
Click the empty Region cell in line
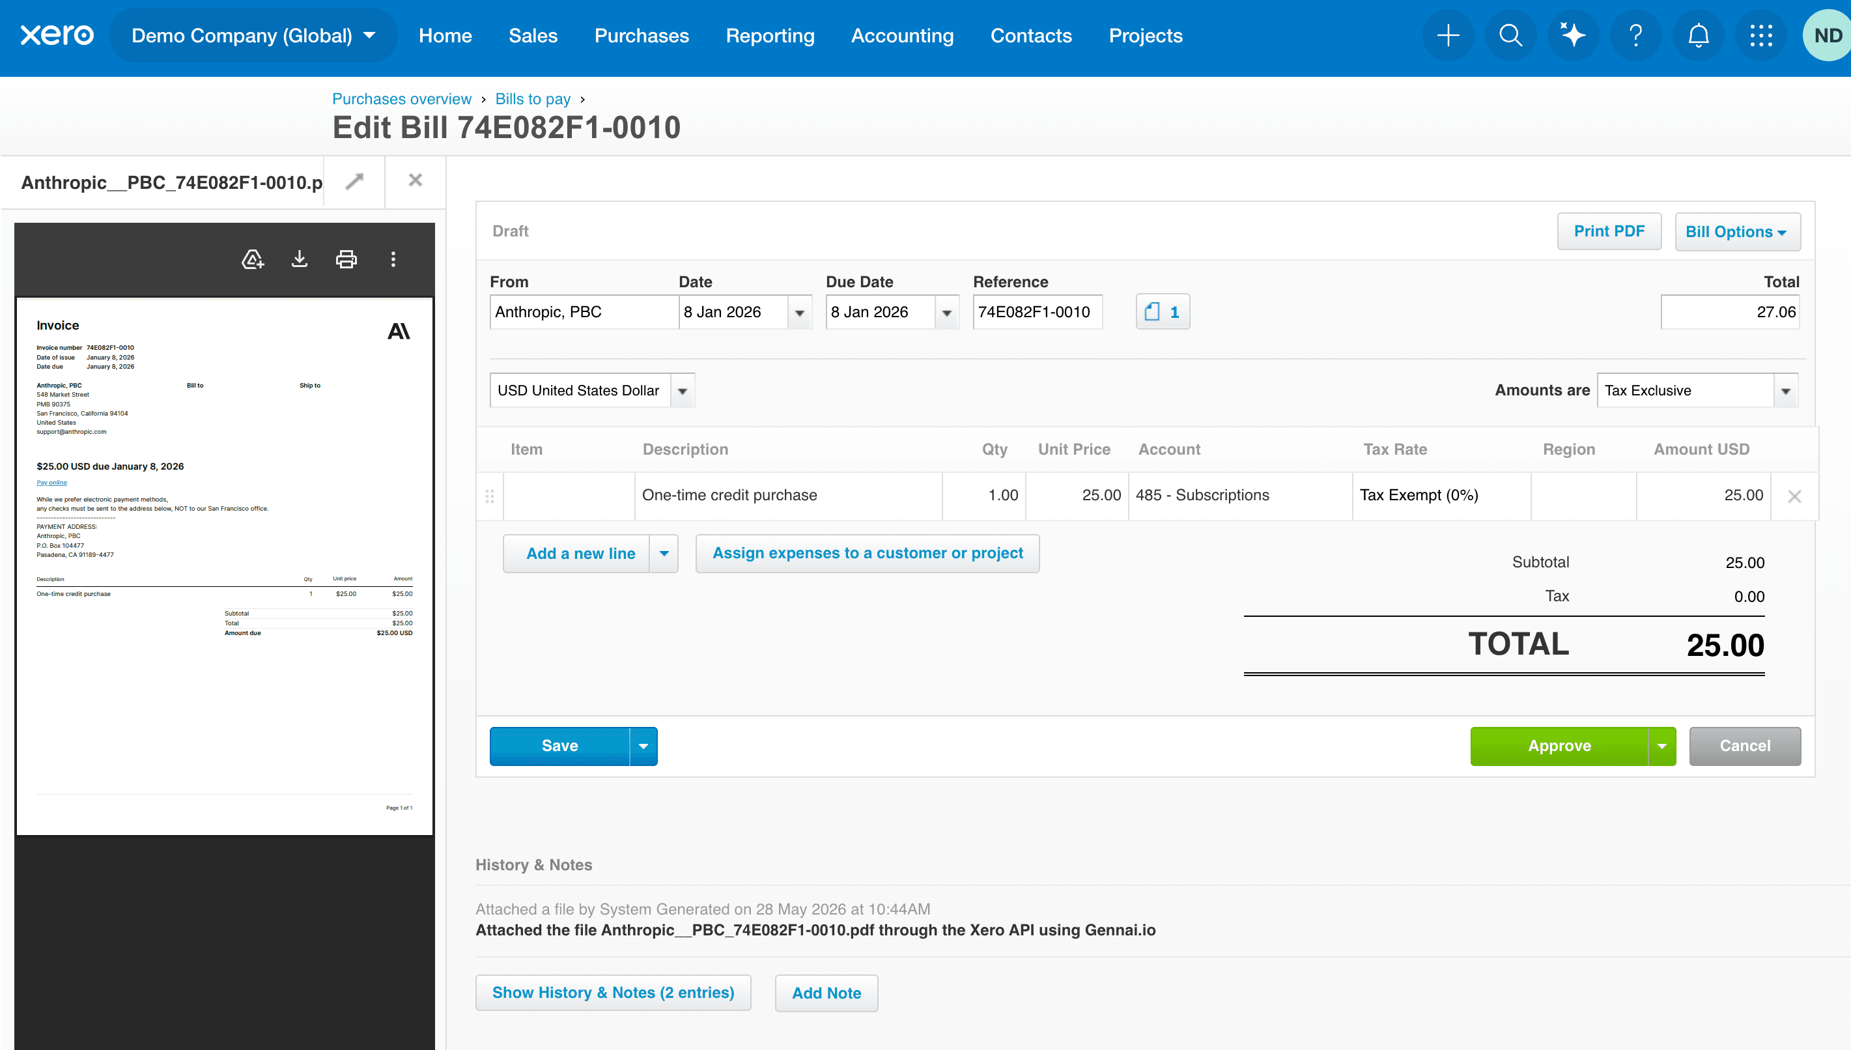click(x=1583, y=496)
